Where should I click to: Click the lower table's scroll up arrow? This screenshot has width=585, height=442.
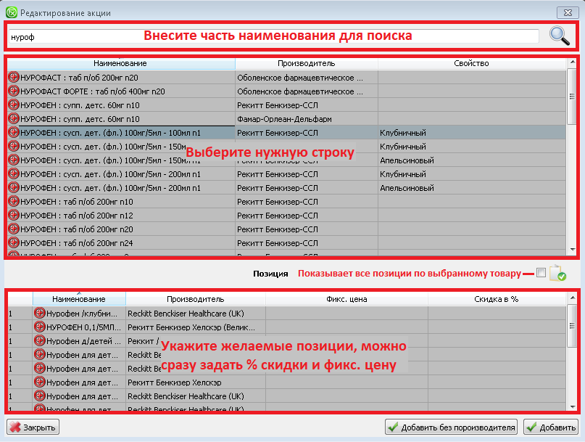(572, 298)
